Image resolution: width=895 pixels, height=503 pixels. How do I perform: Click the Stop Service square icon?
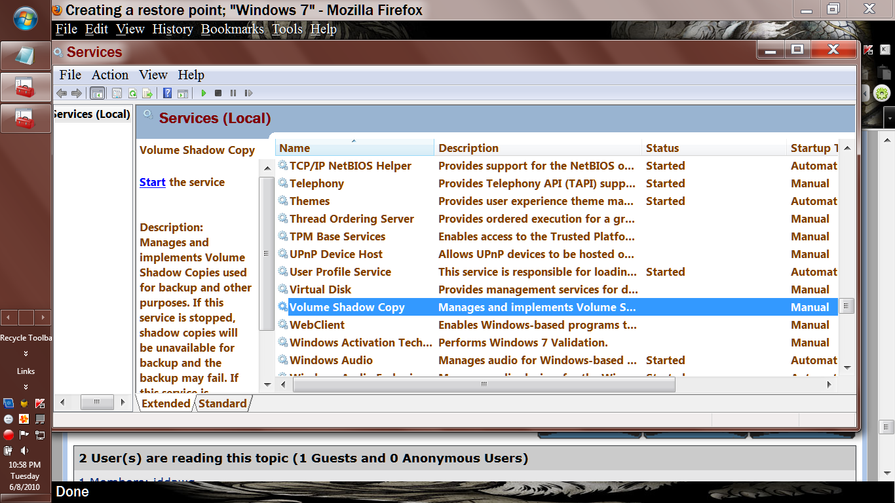[x=218, y=93]
